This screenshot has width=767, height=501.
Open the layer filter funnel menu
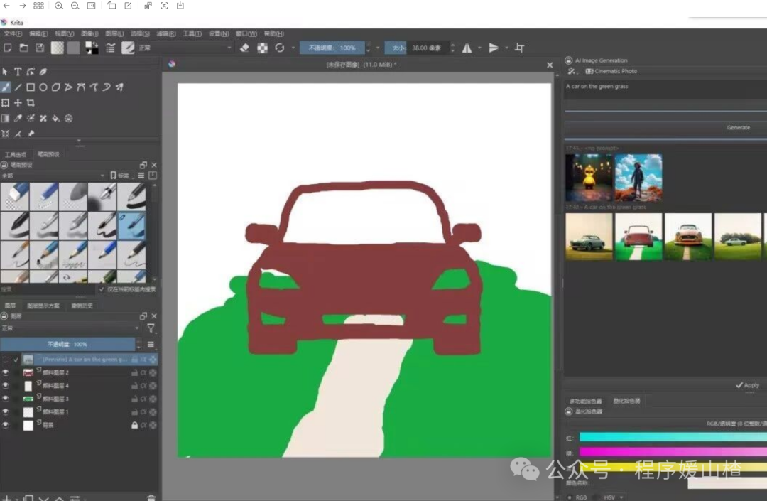(151, 328)
